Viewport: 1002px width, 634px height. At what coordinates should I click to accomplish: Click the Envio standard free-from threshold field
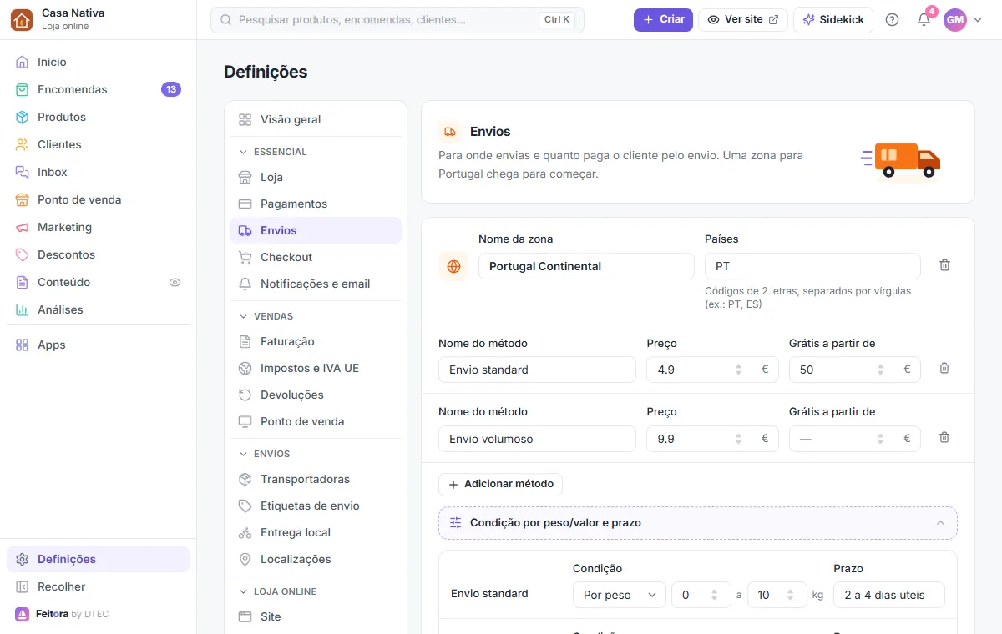tap(855, 370)
